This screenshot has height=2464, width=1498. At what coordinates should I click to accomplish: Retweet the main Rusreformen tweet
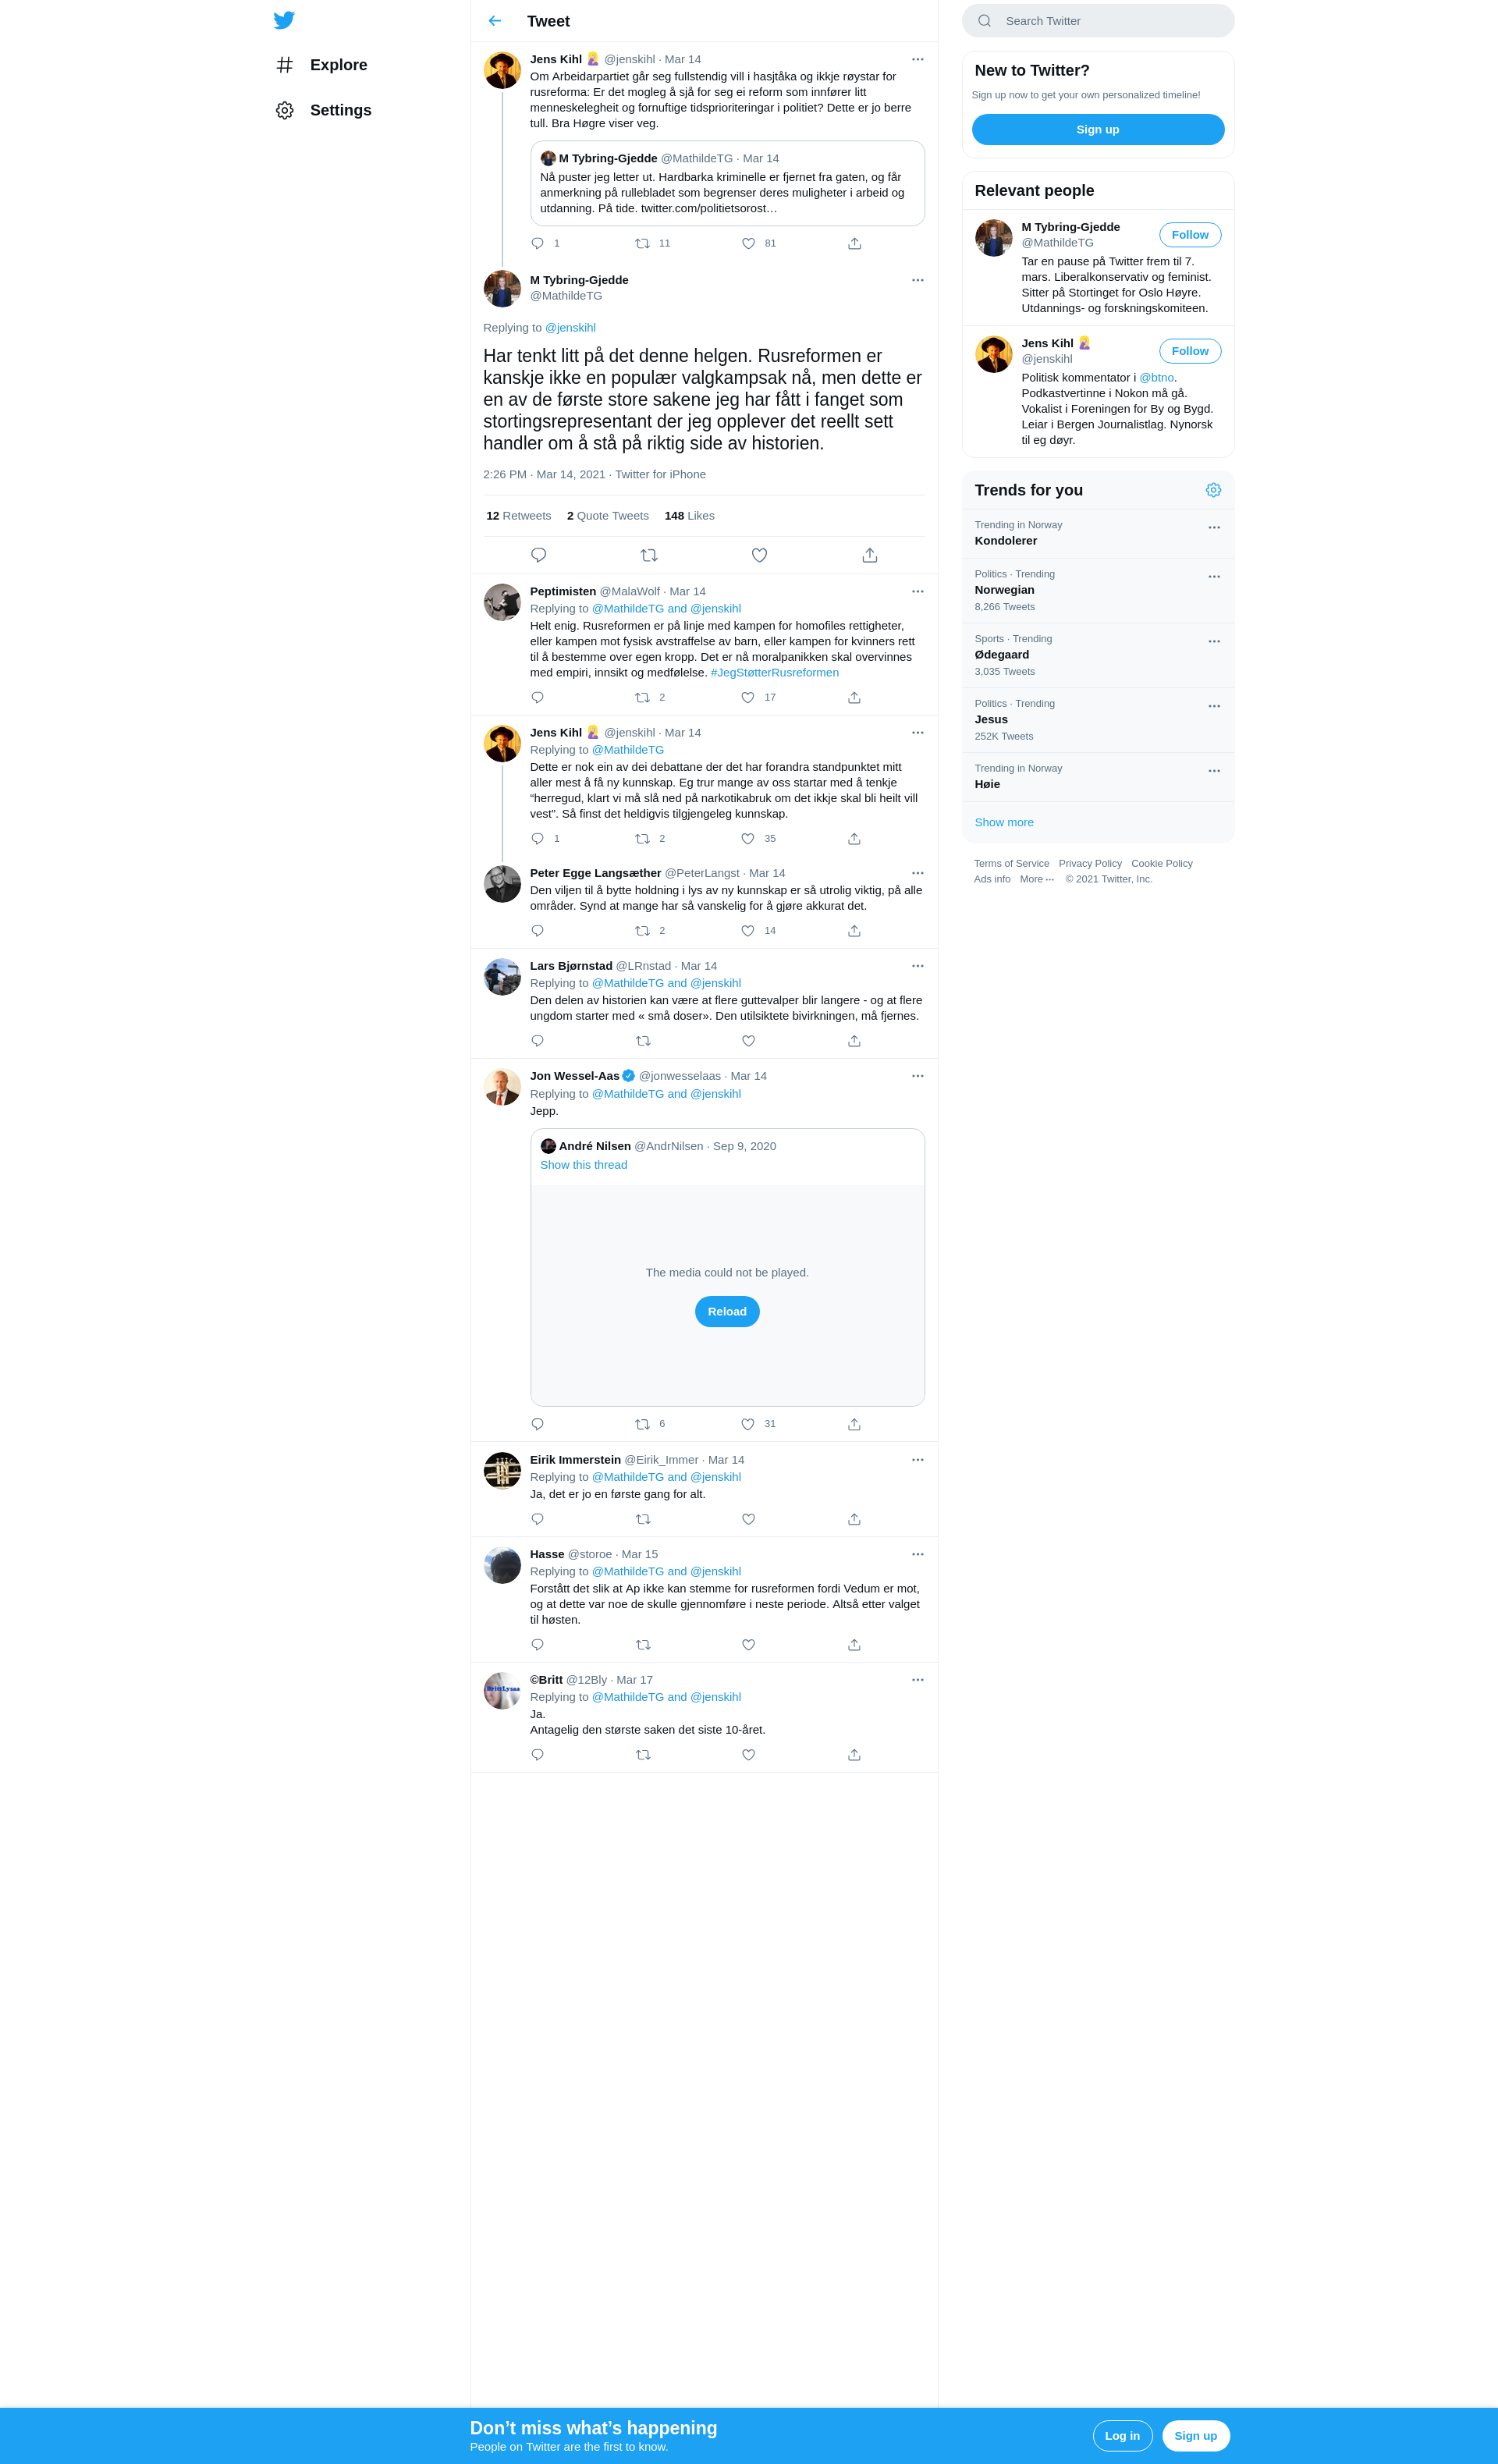click(649, 555)
